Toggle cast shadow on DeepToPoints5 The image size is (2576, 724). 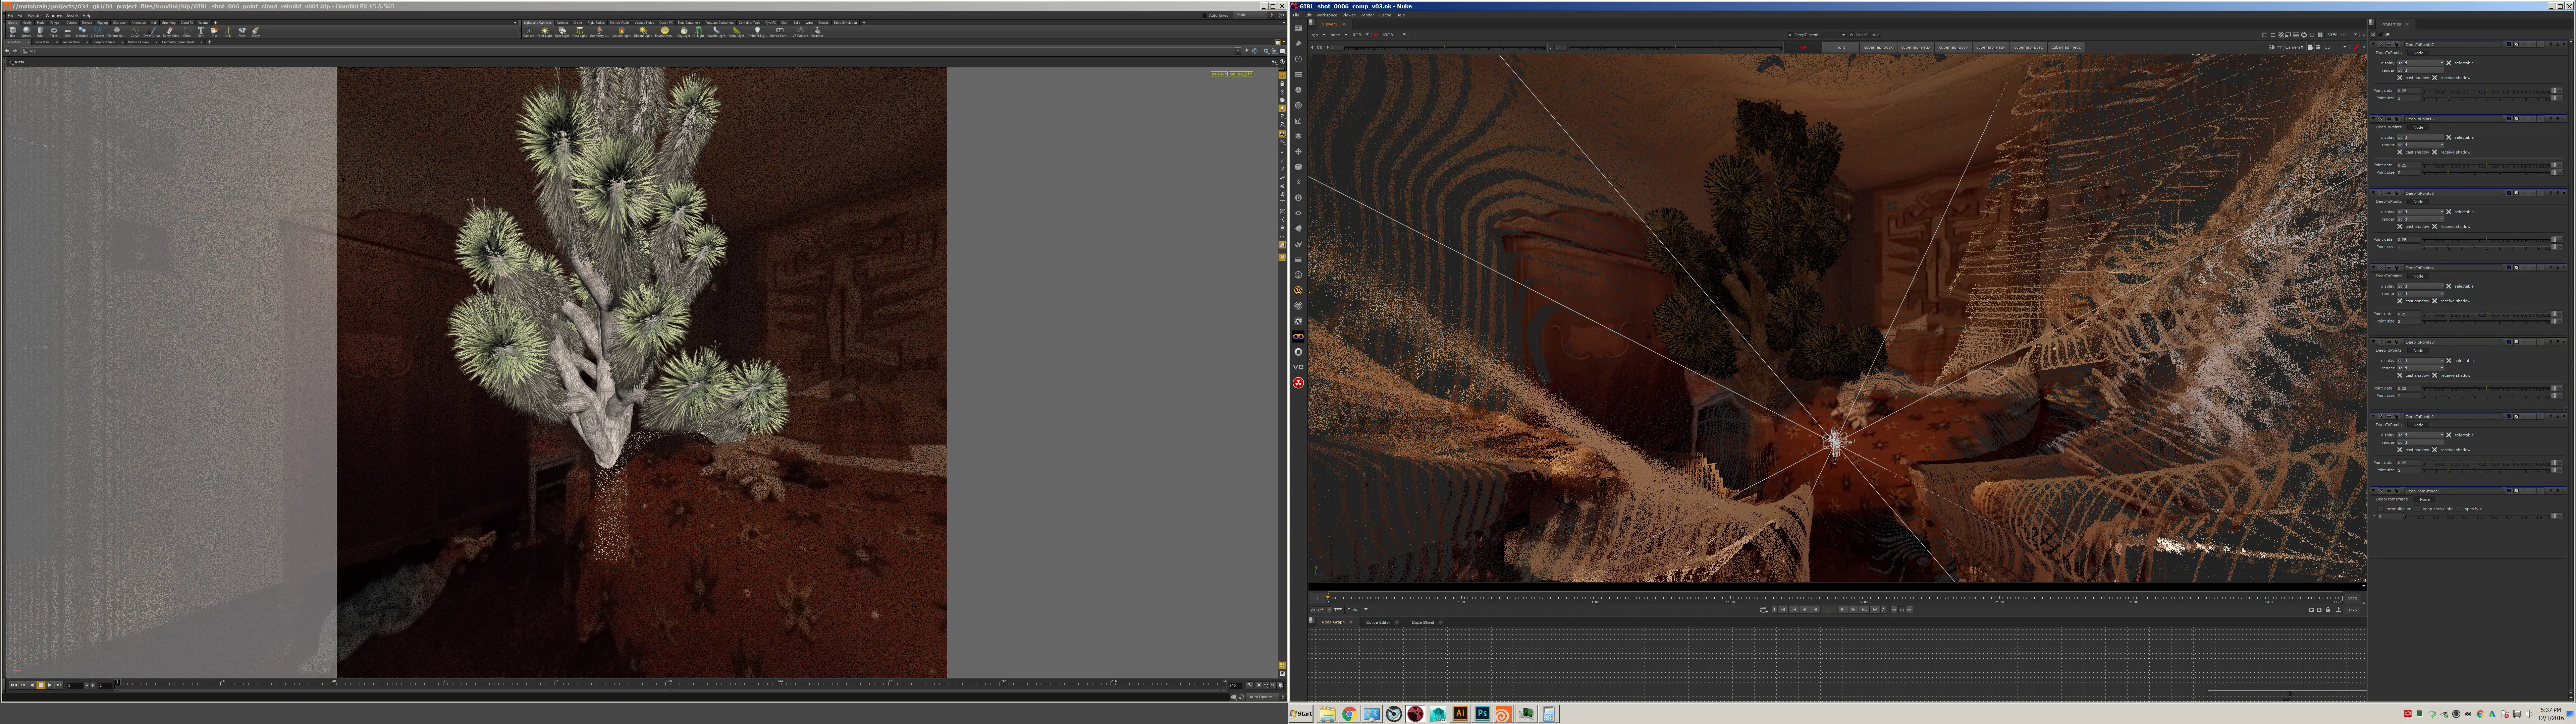click(x=2400, y=227)
